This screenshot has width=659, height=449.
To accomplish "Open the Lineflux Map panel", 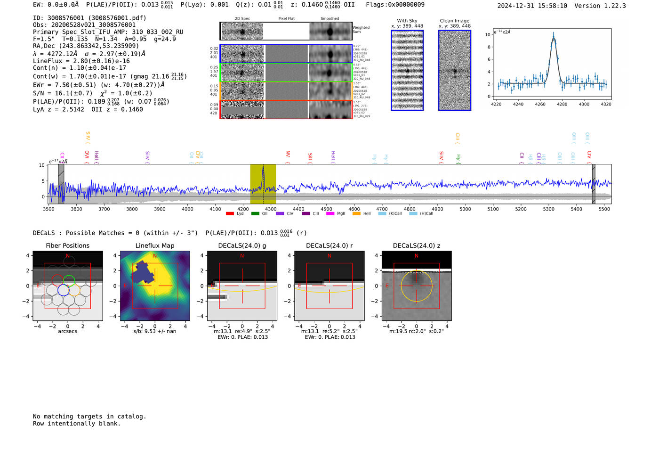I will (155, 286).
